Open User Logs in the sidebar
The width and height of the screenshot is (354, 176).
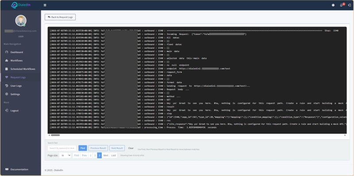pyautogui.click(x=16, y=86)
